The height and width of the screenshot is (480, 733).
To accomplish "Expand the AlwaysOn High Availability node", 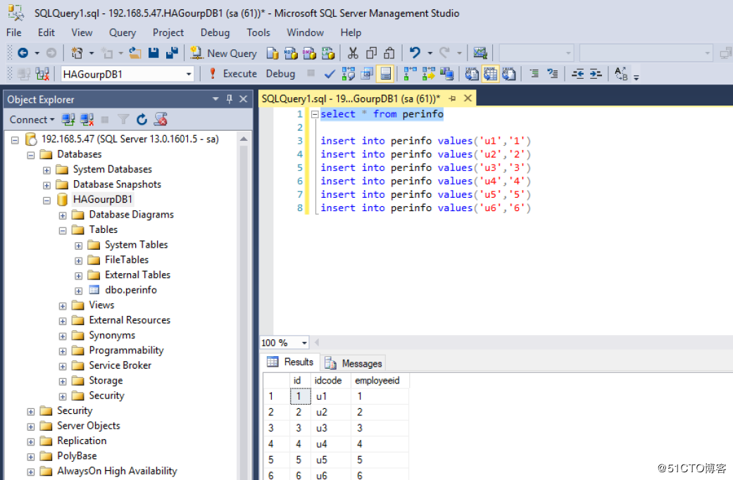I will 31,472.
